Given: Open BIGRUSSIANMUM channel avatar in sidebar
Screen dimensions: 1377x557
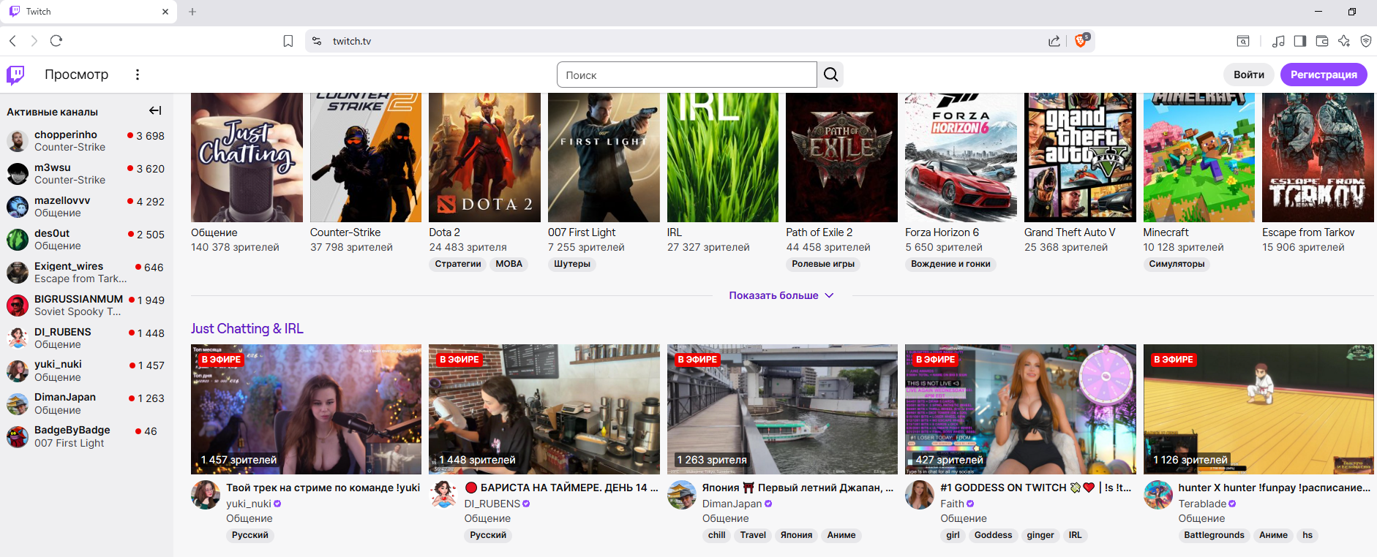Looking at the screenshot, I should pyautogui.click(x=18, y=305).
